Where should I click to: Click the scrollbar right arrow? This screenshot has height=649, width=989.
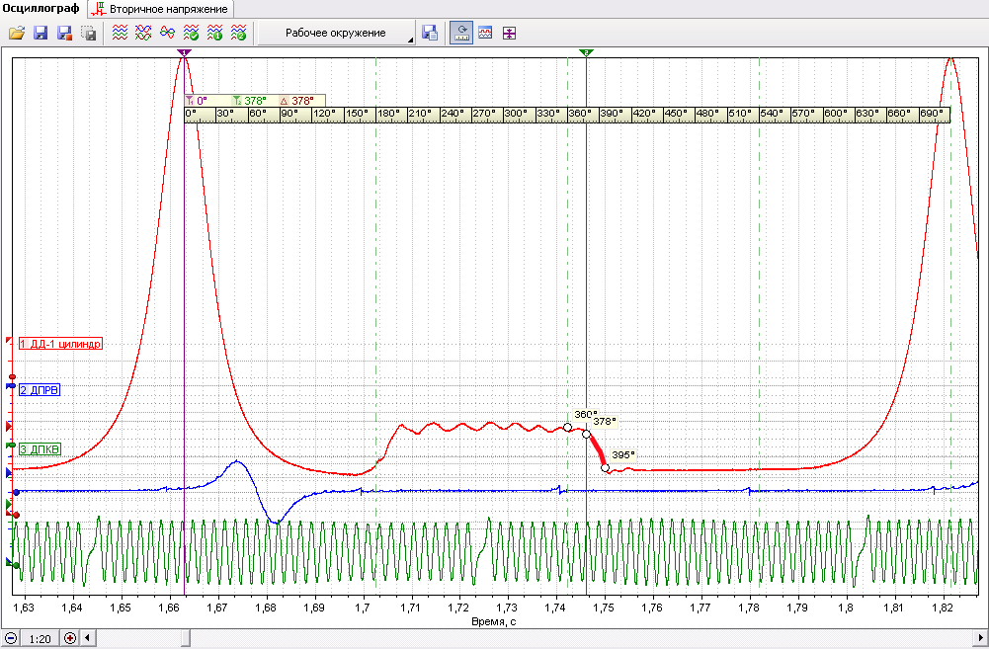(x=981, y=638)
